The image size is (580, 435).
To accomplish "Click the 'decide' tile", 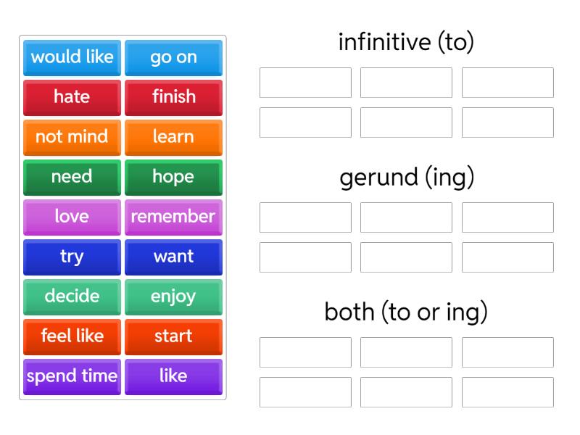I will [x=71, y=297].
